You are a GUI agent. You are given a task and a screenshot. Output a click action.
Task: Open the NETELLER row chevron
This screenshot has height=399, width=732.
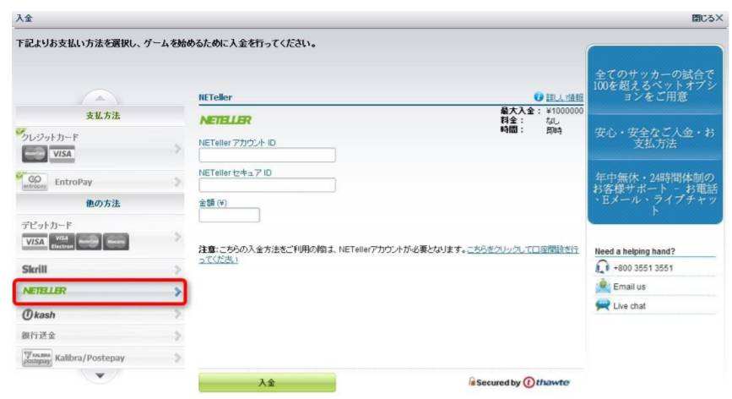click(x=177, y=292)
